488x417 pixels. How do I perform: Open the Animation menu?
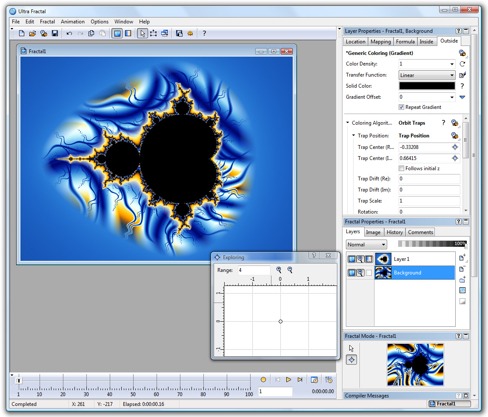tap(72, 21)
